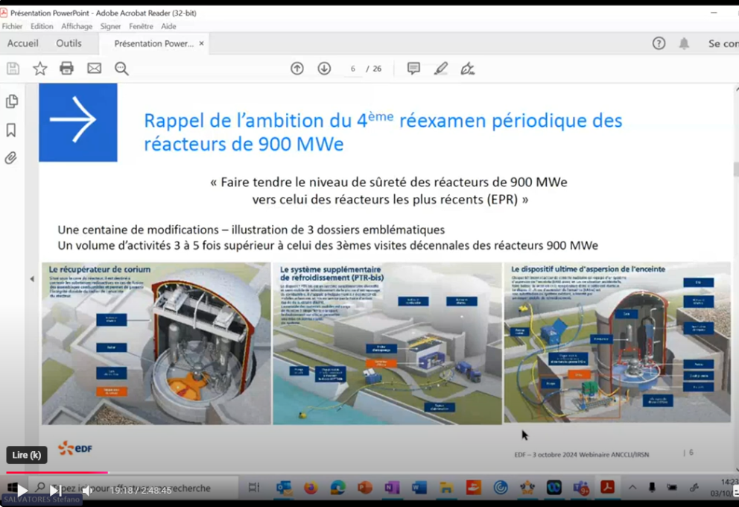This screenshot has width=739, height=507.
Task: Print the PDF document
Action: [66, 68]
